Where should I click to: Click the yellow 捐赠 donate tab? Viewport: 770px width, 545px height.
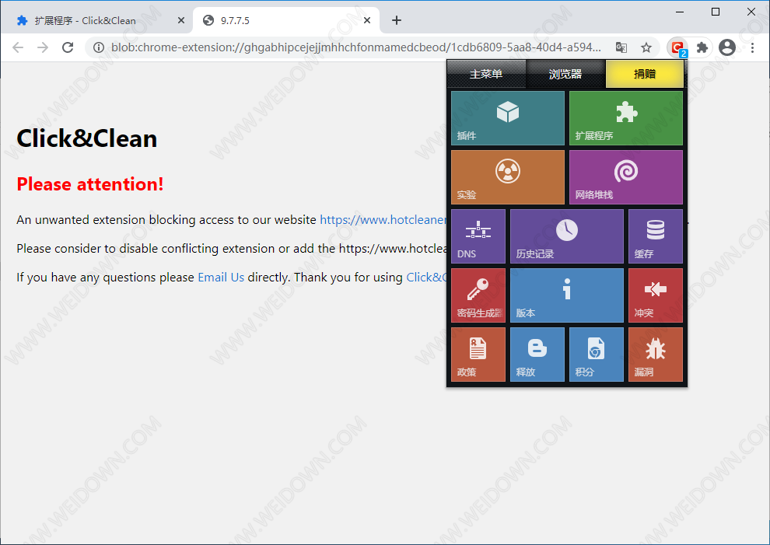coord(644,75)
